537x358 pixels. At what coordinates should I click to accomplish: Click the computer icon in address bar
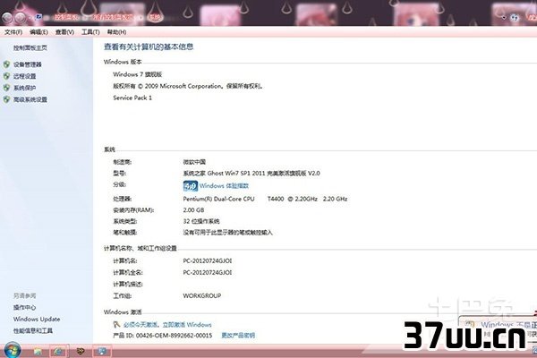38,17
